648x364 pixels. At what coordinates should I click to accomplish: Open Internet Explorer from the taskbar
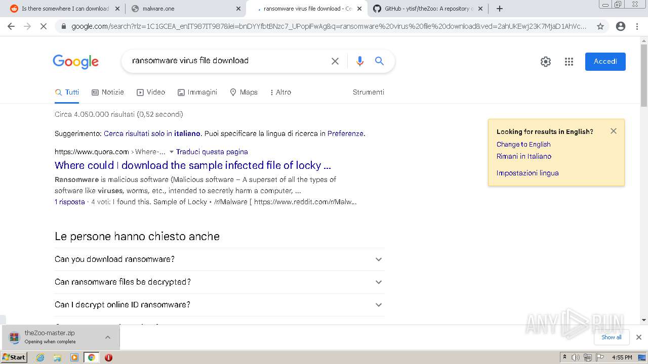tap(40, 357)
